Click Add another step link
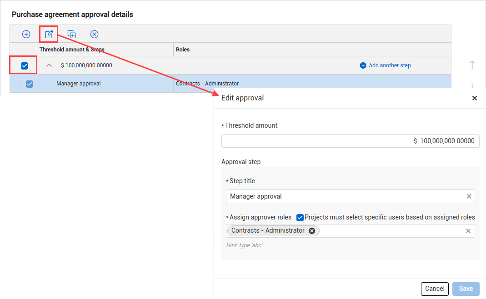 [385, 65]
